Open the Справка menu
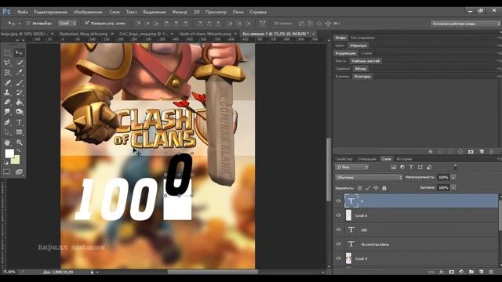502x282 pixels. [258, 12]
